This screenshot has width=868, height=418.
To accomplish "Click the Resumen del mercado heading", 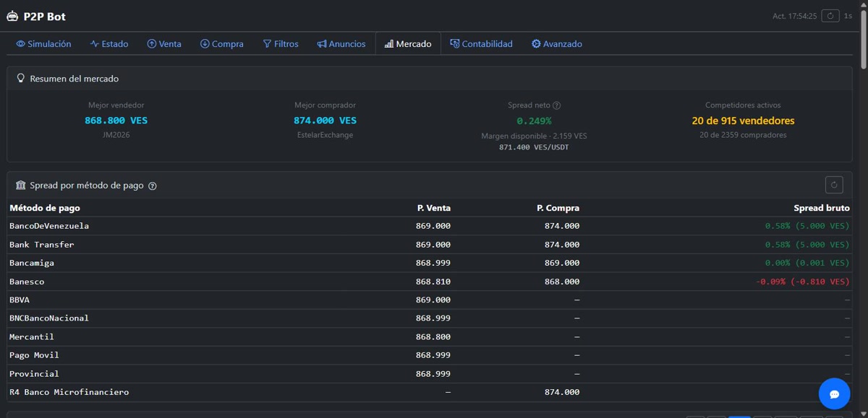I will (x=75, y=79).
